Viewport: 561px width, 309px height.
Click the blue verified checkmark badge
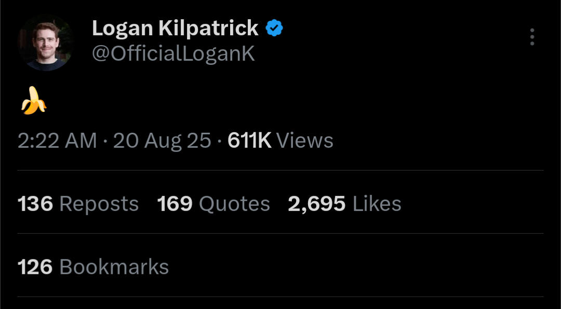(x=274, y=28)
